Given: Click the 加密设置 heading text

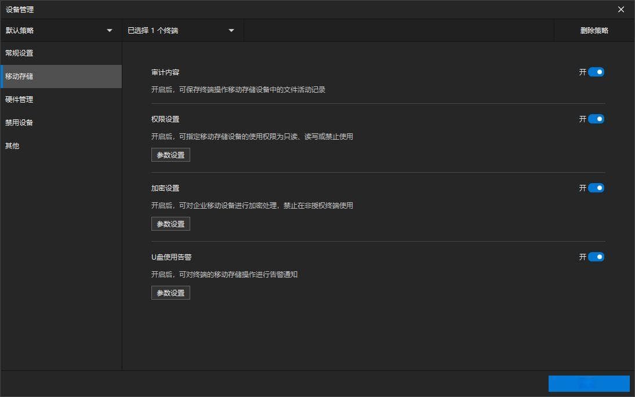Looking at the screenshot, I should coord(165,188).
